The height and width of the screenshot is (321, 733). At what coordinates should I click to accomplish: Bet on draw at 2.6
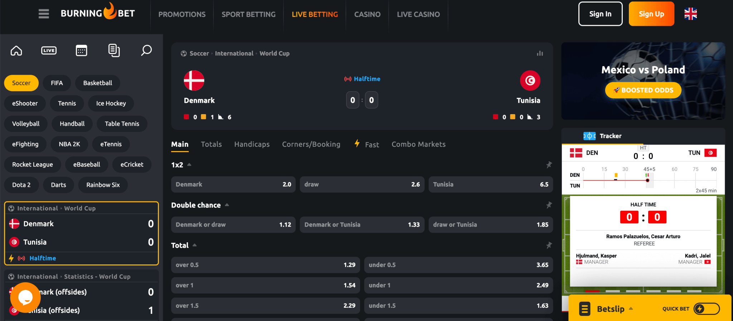[362, 184]
